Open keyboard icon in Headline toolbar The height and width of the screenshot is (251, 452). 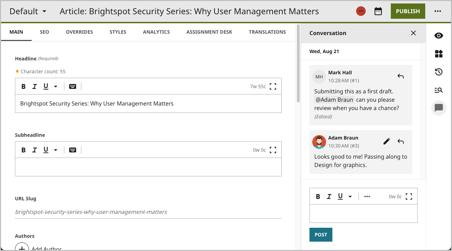point(73,86)
